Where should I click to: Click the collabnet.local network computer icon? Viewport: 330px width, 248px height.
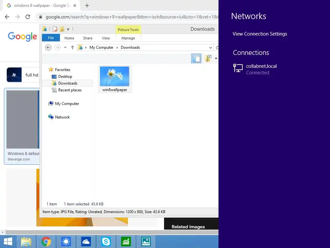[238, 68]
